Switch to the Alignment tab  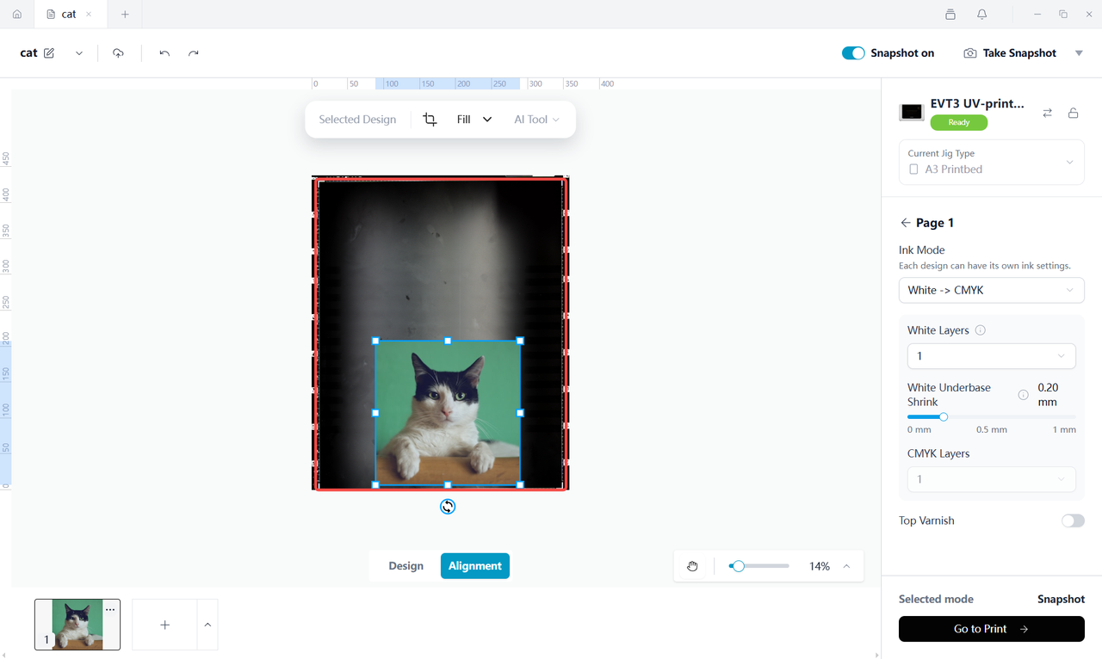[x=475, y=566]
